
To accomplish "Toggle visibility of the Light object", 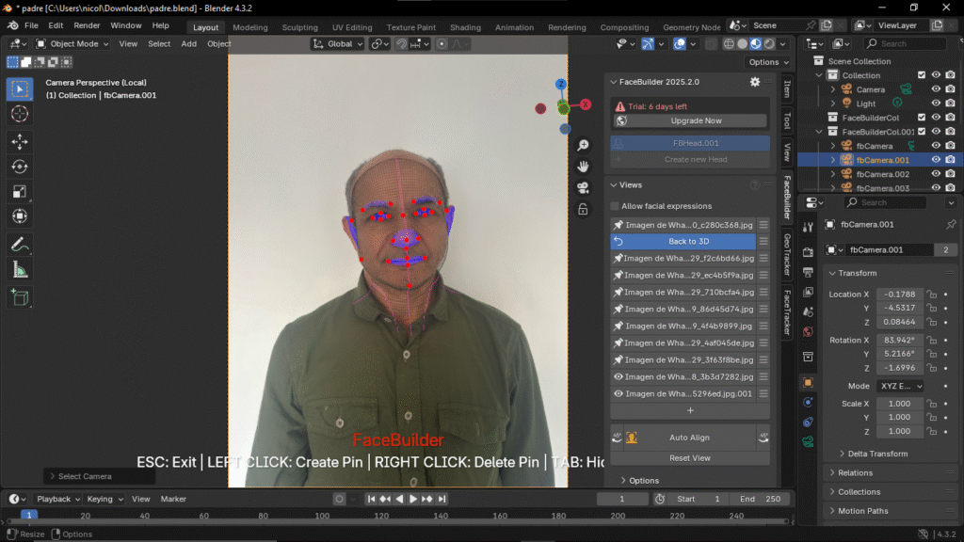I will click(x=936, y=104).
